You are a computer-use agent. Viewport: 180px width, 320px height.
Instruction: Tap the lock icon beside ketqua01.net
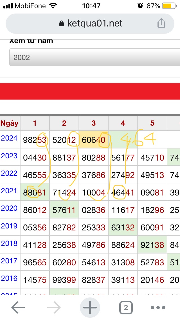point(61,23)
